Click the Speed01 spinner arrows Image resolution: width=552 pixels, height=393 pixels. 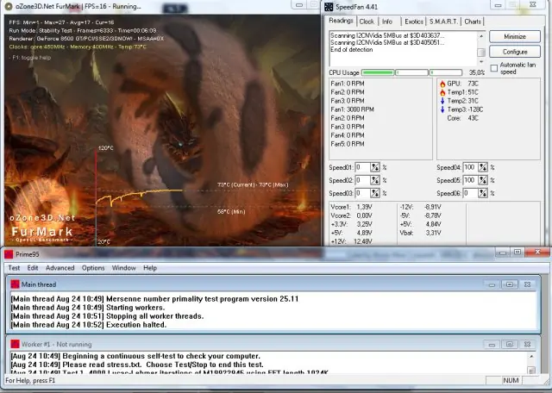[375, 167]
